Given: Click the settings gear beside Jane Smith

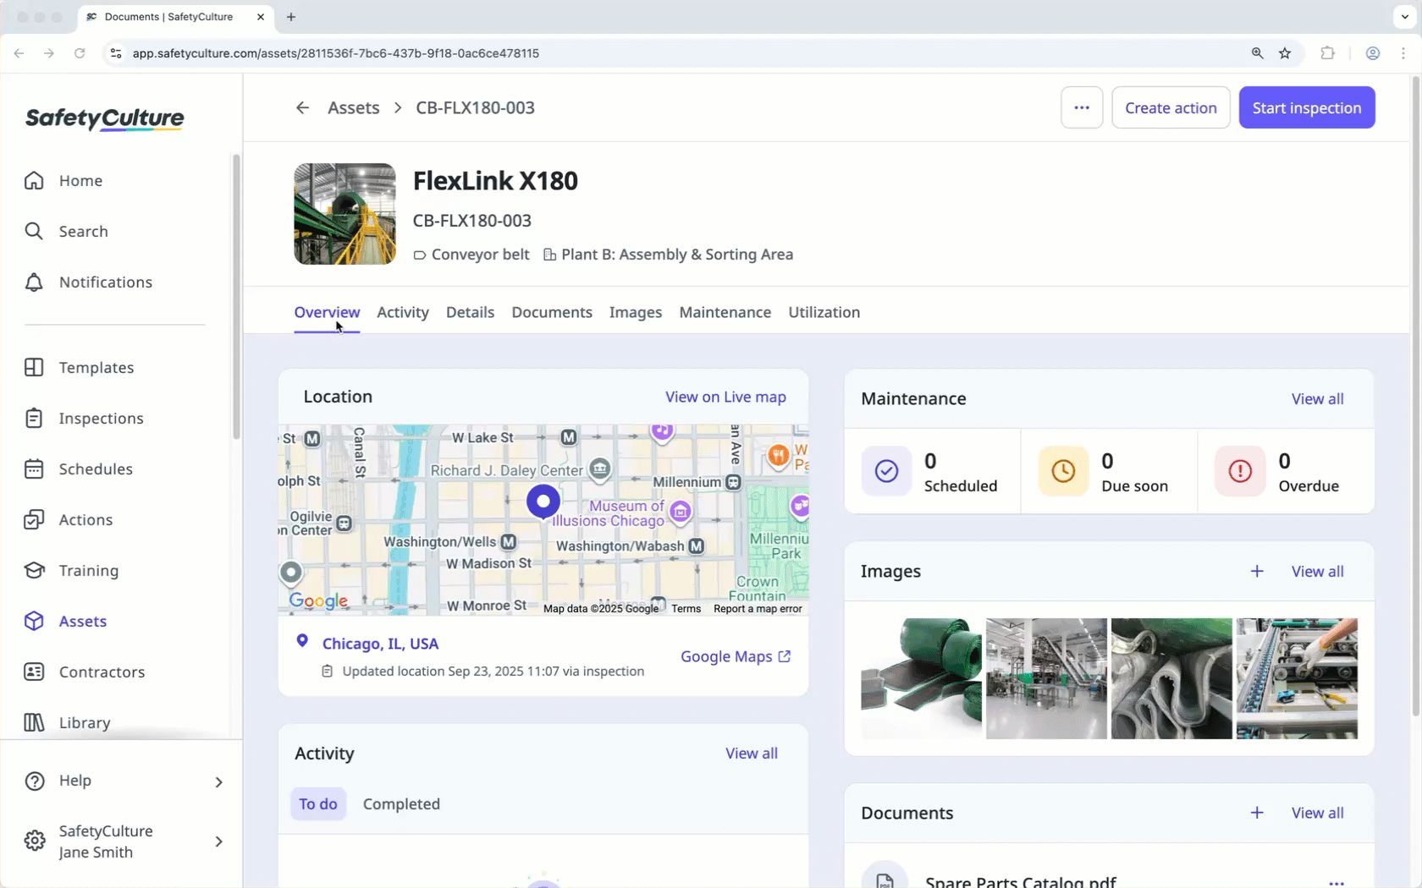Looking at the screenshot, I should point(35,841).
